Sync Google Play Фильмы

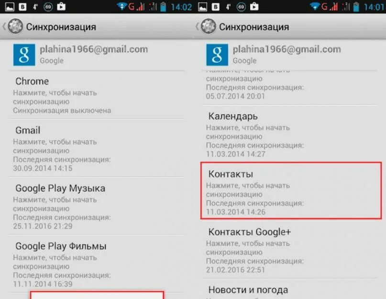coord(97,264)
